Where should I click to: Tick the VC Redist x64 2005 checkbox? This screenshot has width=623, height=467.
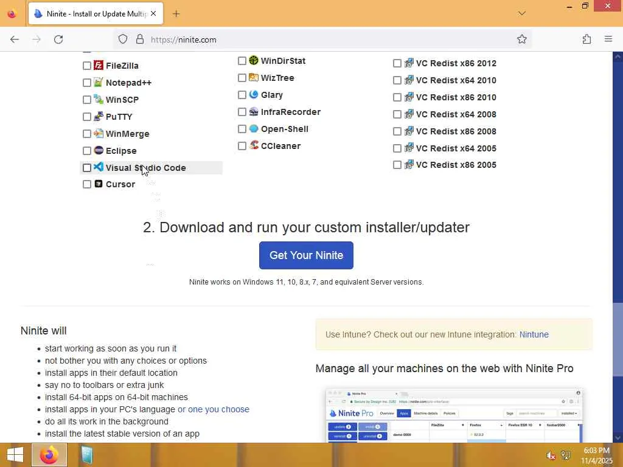click(397, 148)
